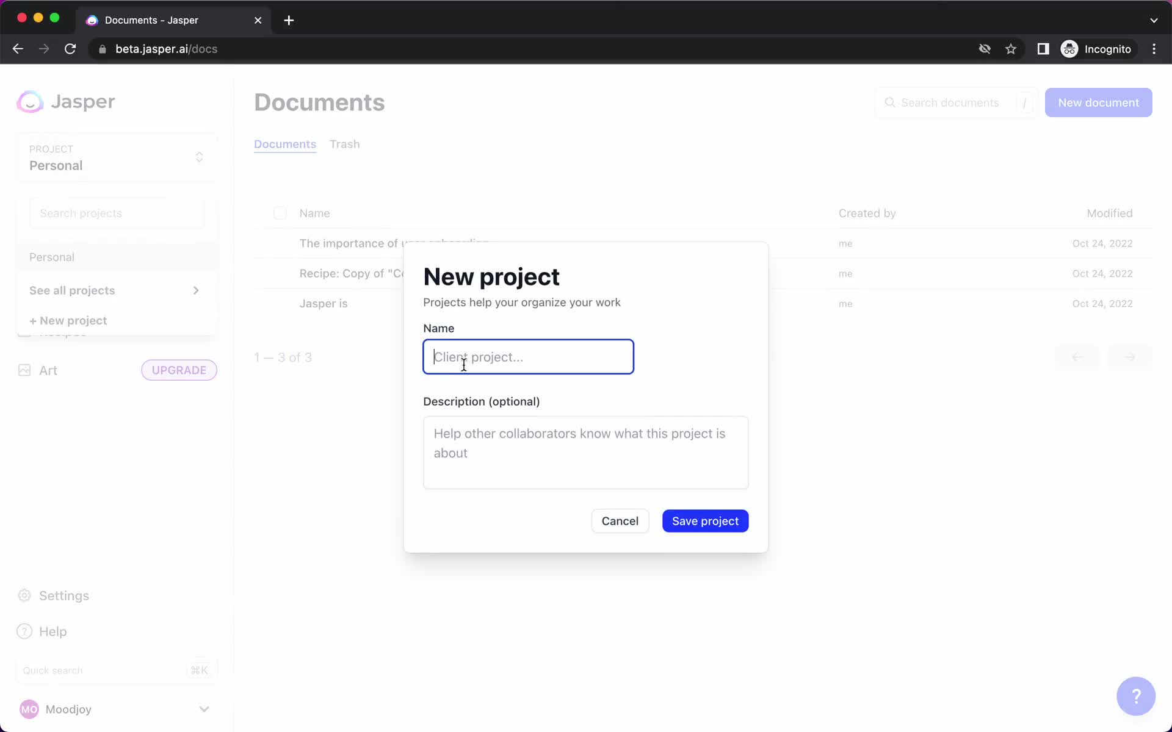Click the Jasper logo icon
1172x732 pixels.
(30, 102)
